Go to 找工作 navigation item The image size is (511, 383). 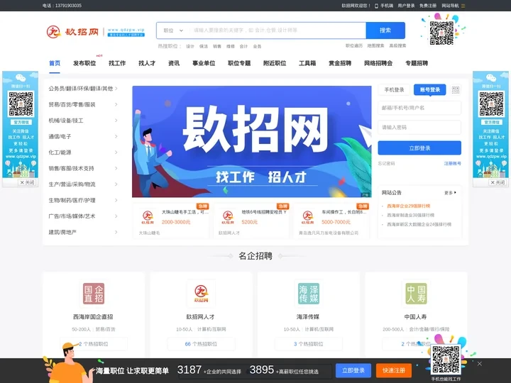(117, 63)
